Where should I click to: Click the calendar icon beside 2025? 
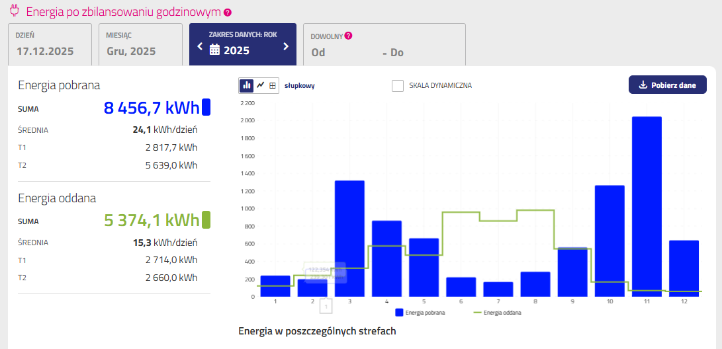214,50
